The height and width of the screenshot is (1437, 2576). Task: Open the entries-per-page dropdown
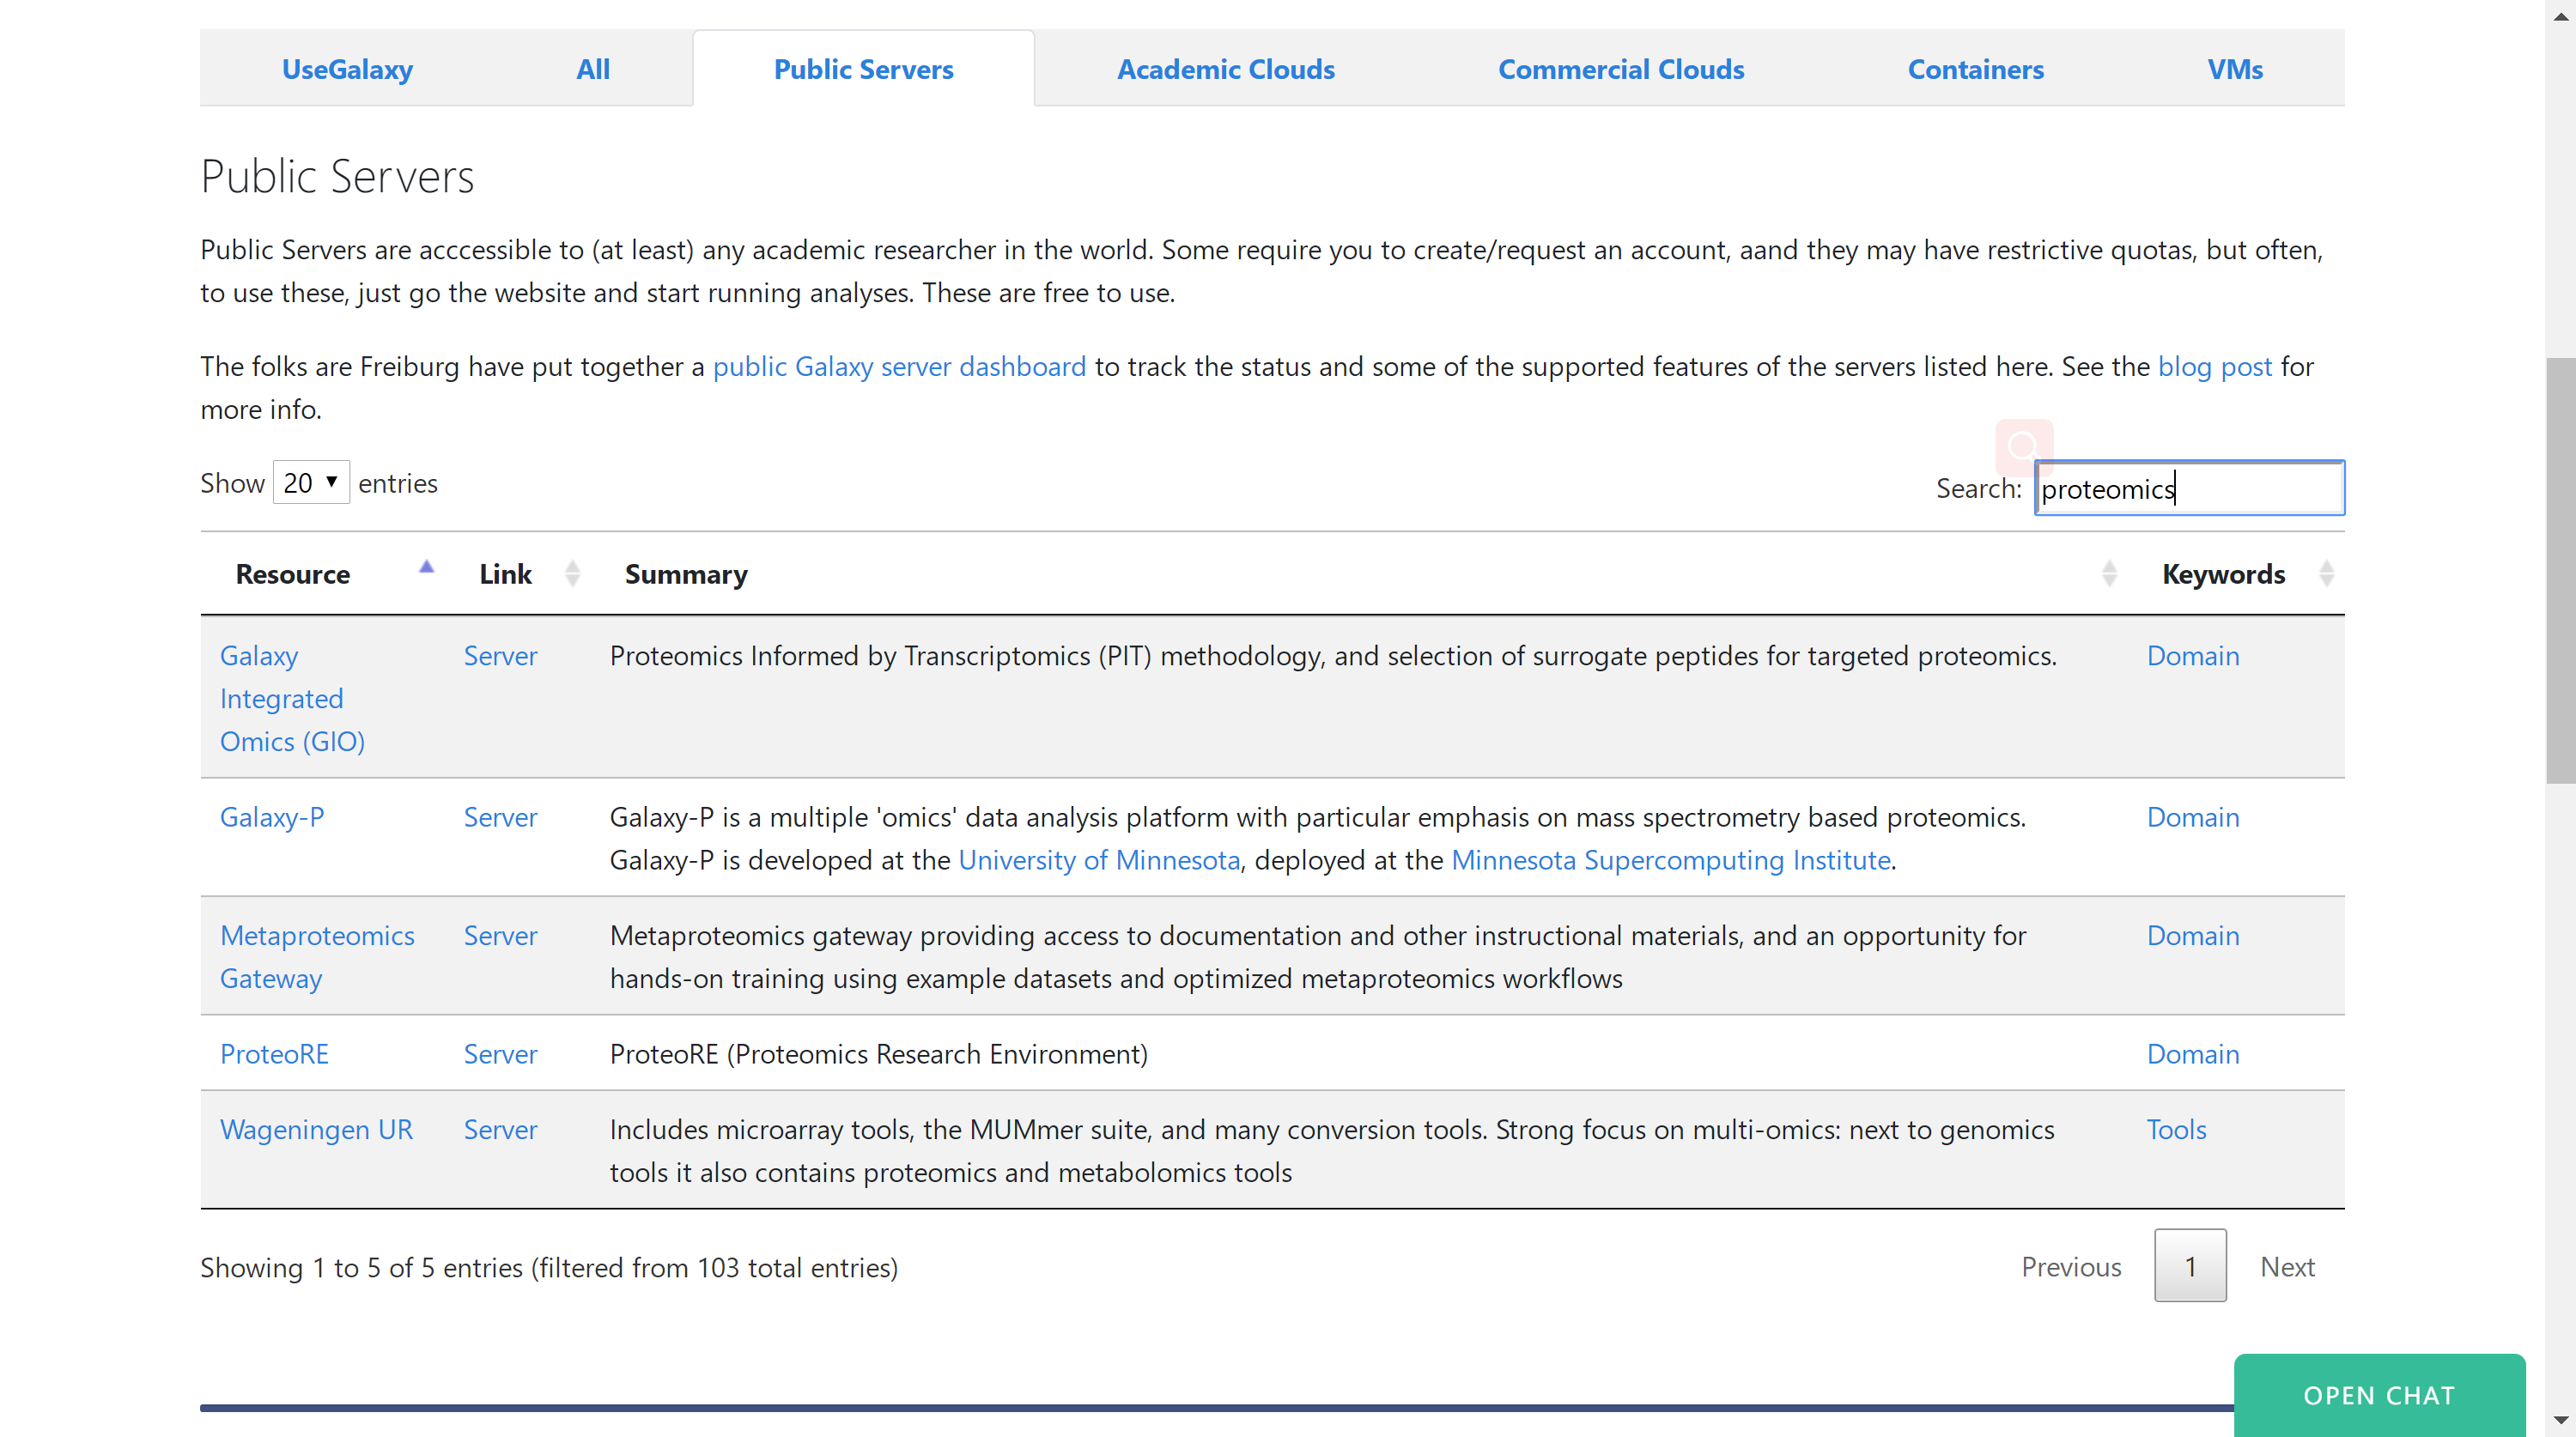click(x=311, y=483)
